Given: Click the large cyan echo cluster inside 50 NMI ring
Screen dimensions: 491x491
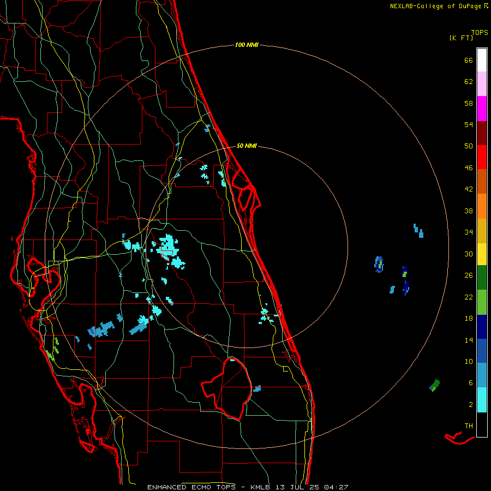Looking at the screenshot, I should (169, 250).
